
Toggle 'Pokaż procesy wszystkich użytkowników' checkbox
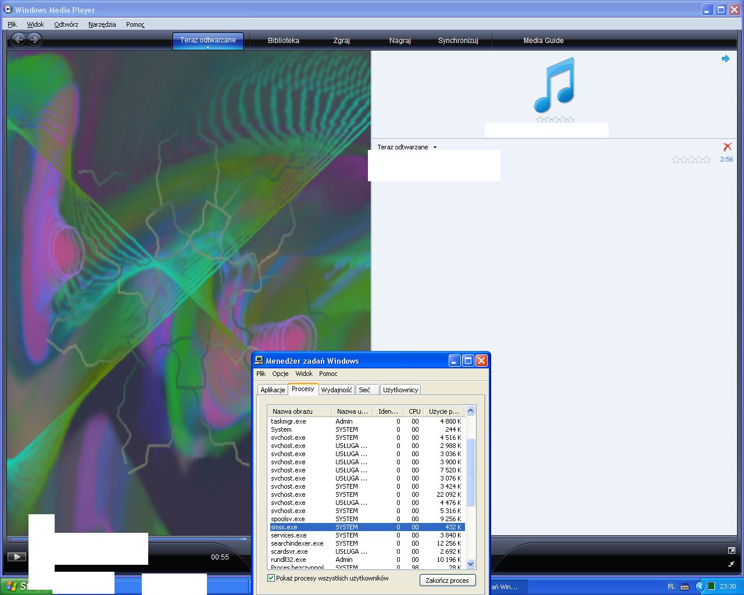click(271, 578)
